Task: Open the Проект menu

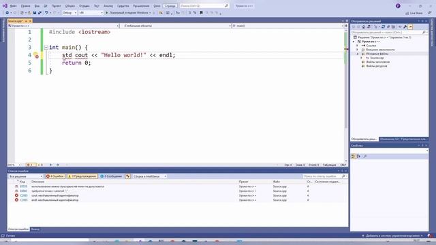Action: click(x=56, y=6)
